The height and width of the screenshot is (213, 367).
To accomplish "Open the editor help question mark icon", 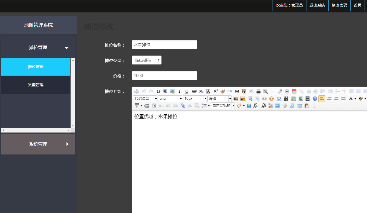I will coord(315,99).
